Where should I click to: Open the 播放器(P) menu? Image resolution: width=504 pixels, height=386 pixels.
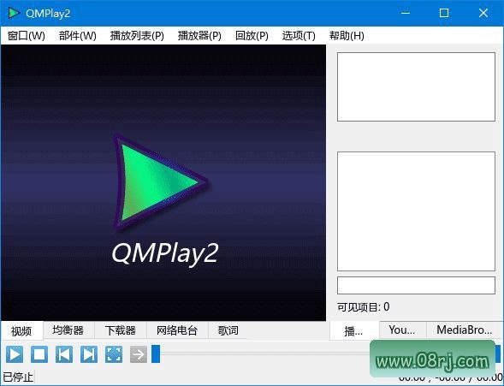click(199, 35)
